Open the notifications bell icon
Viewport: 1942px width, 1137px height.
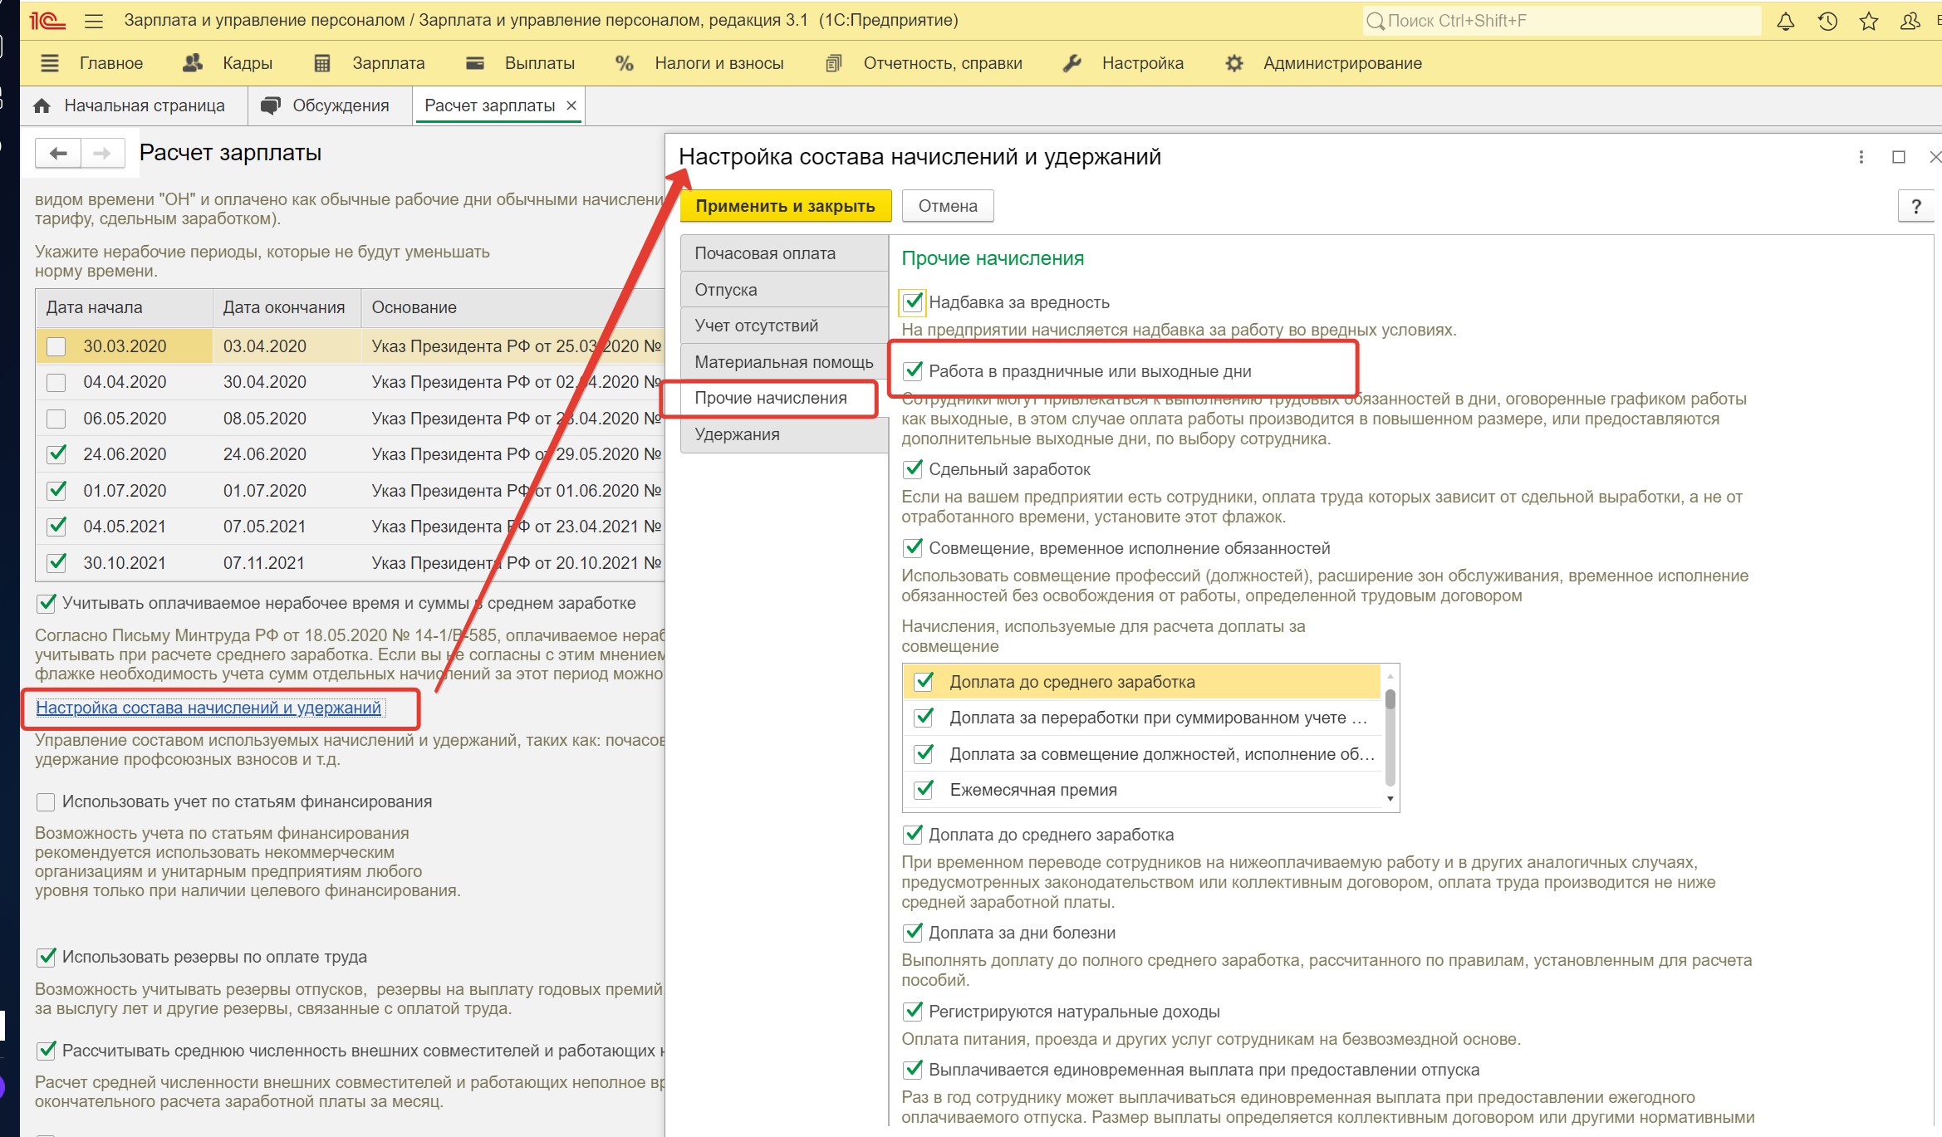(x=1785, y=22)
